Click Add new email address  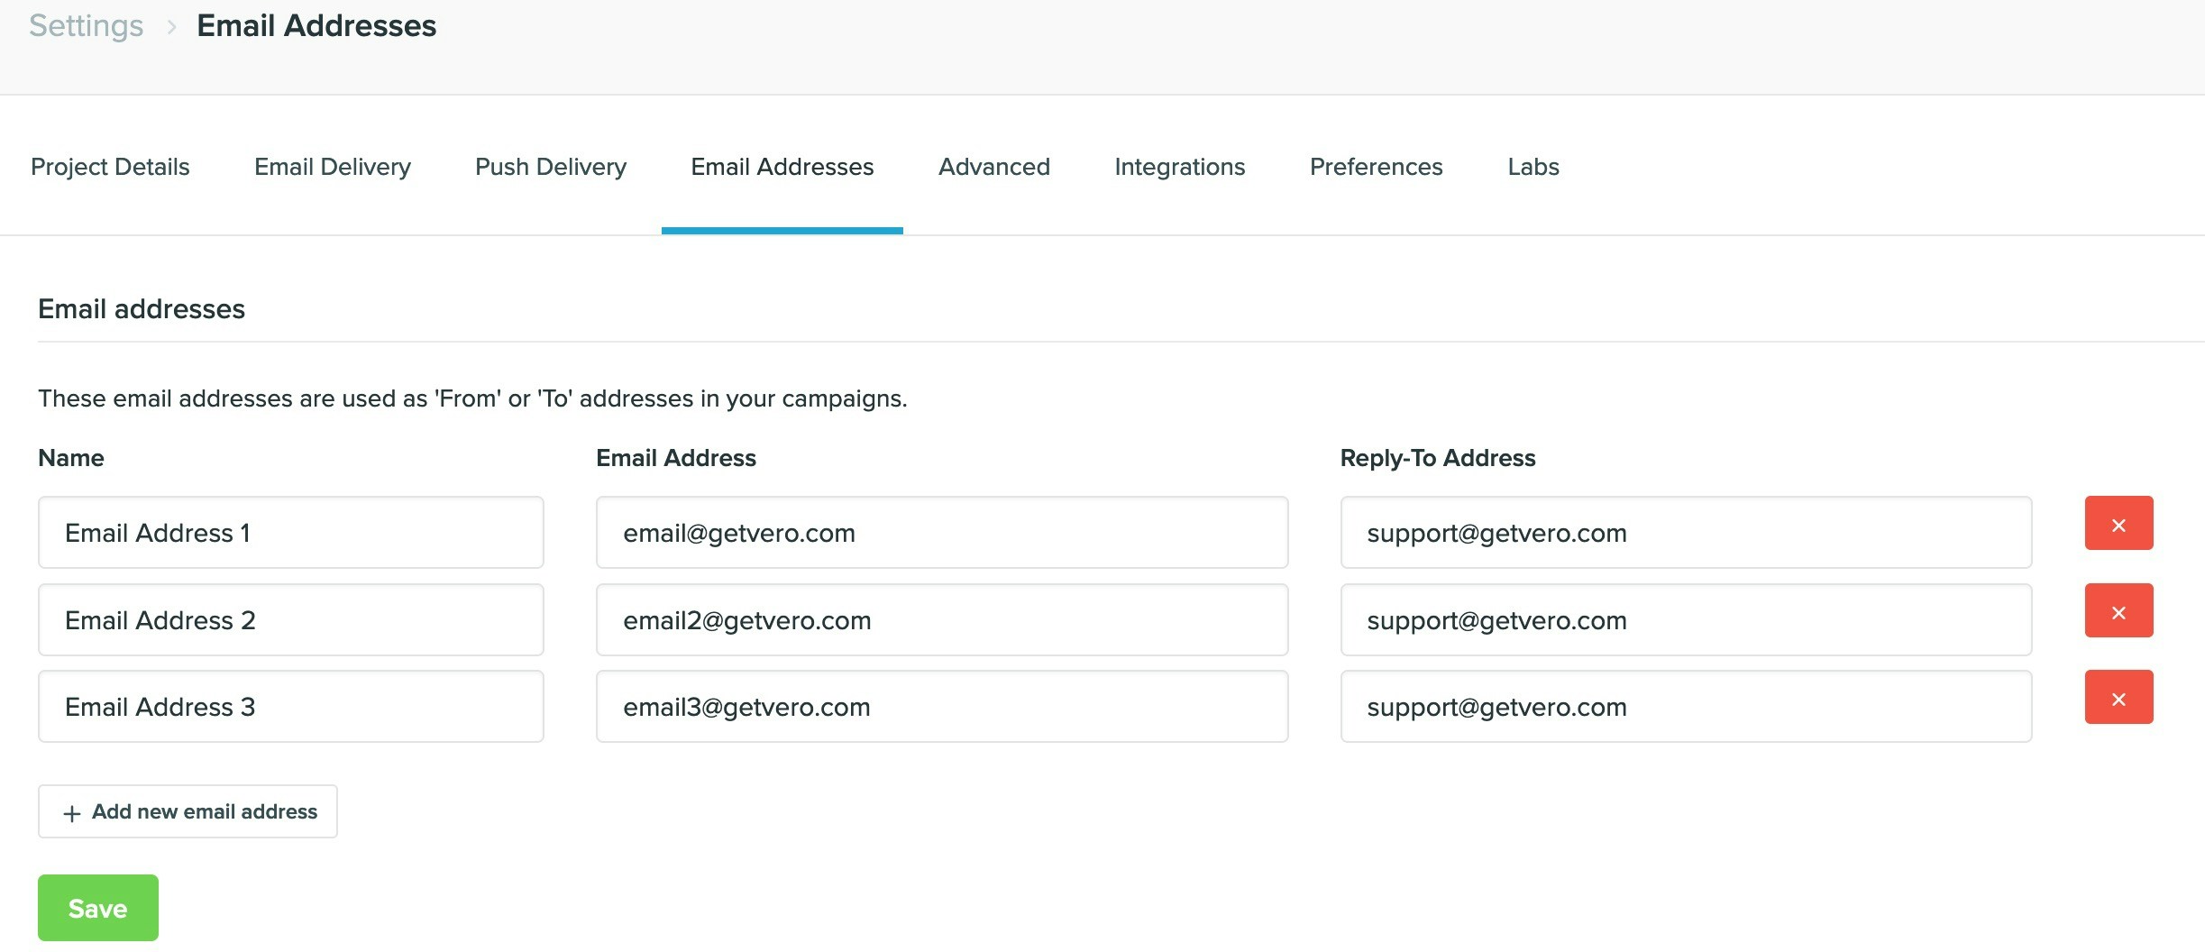pyautogui.click(x=188, y=811)
